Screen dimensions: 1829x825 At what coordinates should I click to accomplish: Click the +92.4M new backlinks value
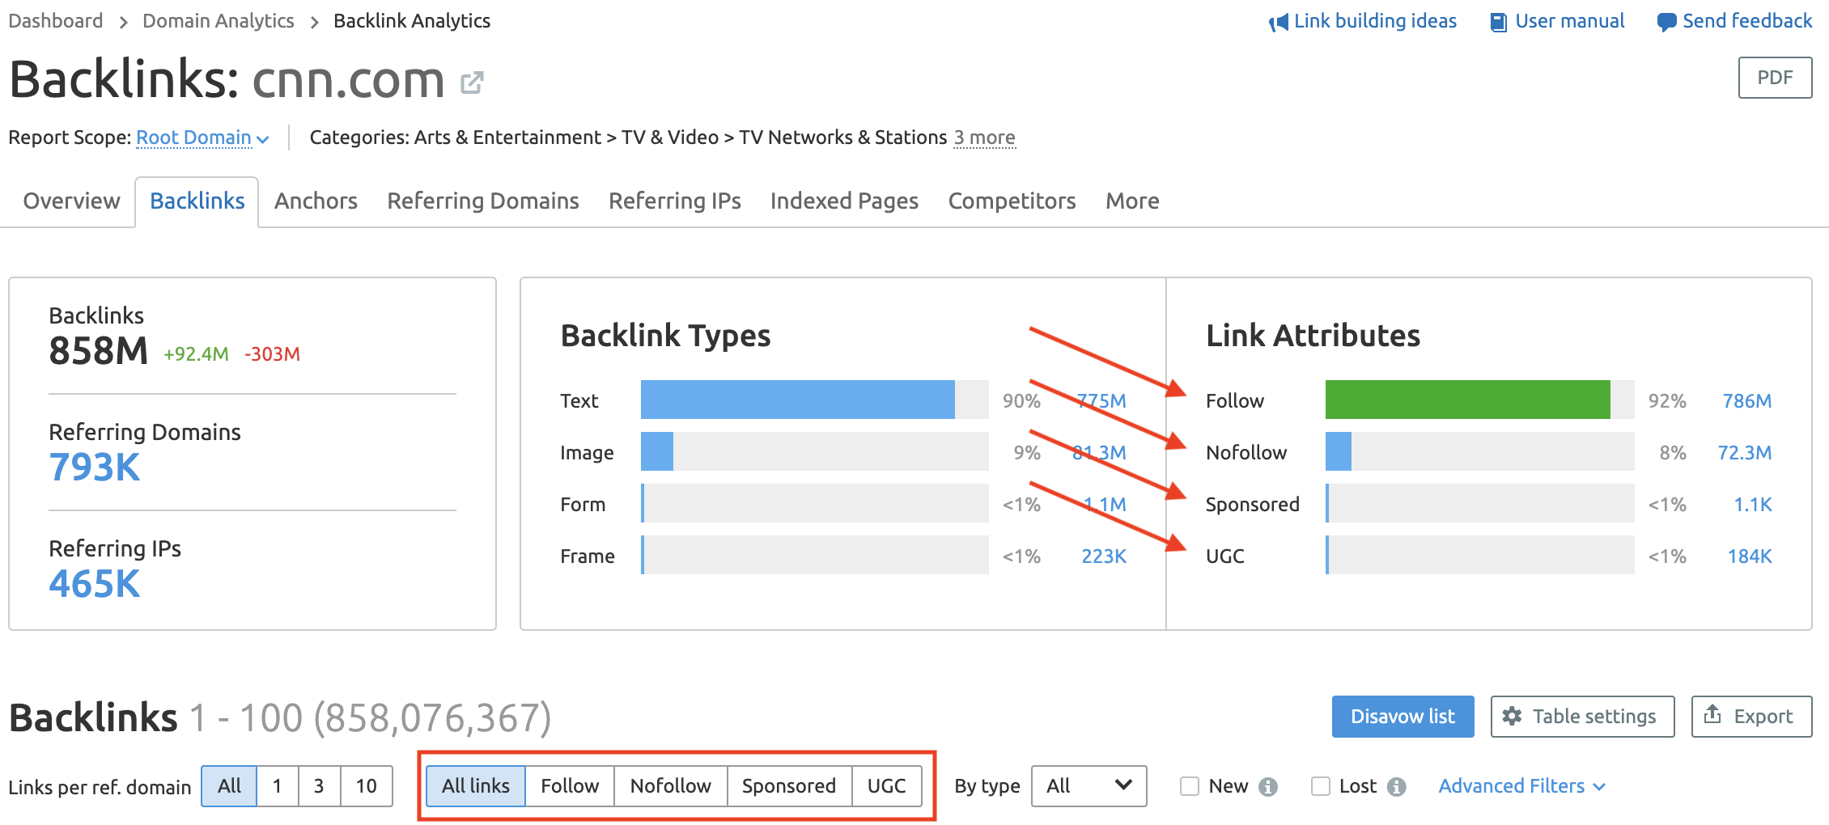196,354
